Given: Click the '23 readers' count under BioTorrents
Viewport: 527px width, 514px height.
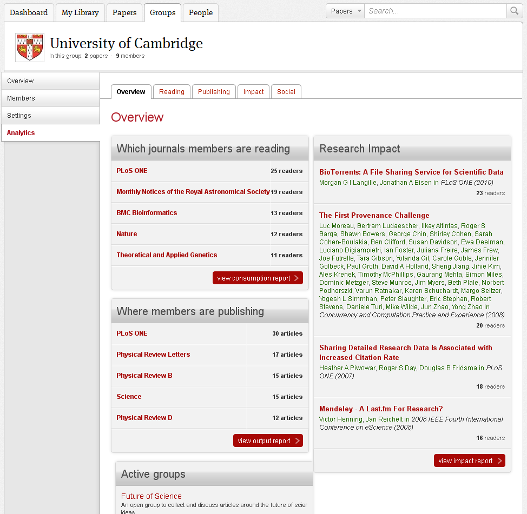Looking at the screenshot, I should tap(490, 193).
